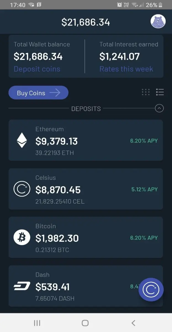
Task: Switch to grid view layout
Action: tap(145, 92)
